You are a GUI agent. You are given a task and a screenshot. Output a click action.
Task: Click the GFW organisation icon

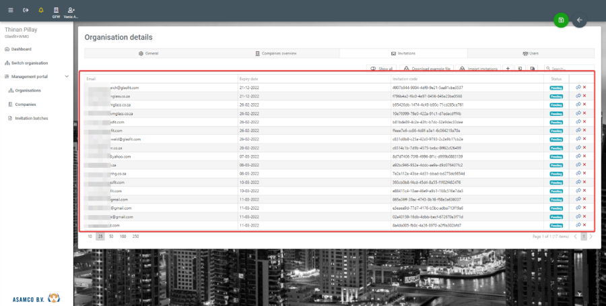click(56, 11)
